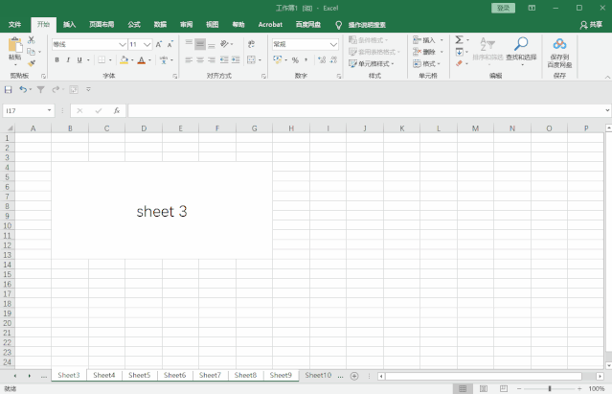This screenshot has width=612, height=394.
Task: Apply the red font color
Action: 142,59
